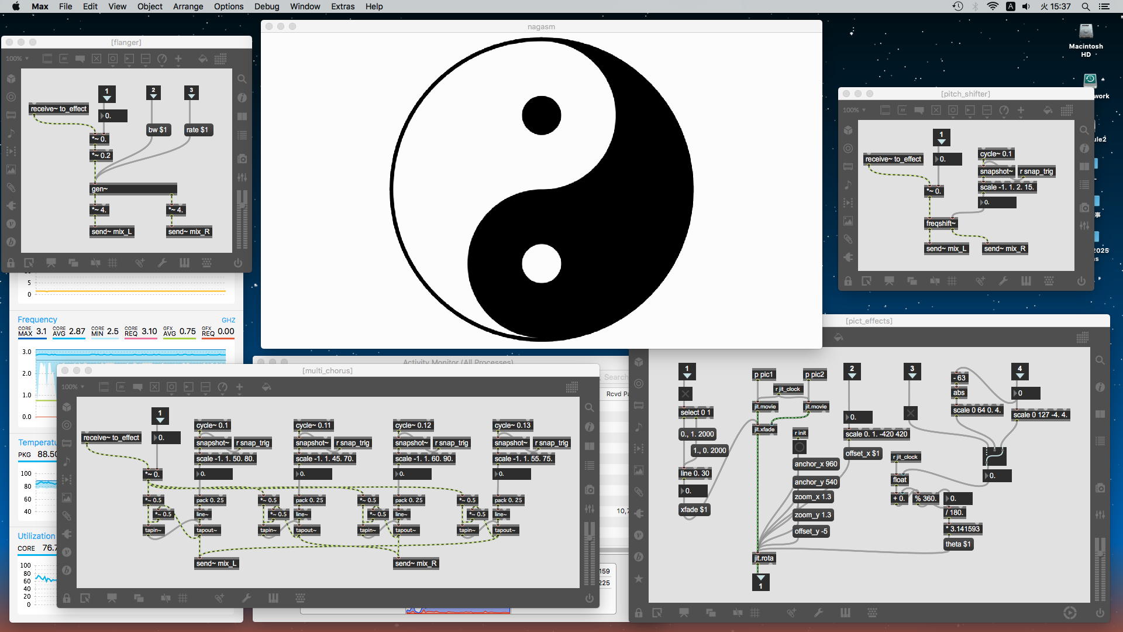Open the inspector in pict_effects sidebar
Viewport: 1123px width, 632px height.
click(x=1100, y=387)
